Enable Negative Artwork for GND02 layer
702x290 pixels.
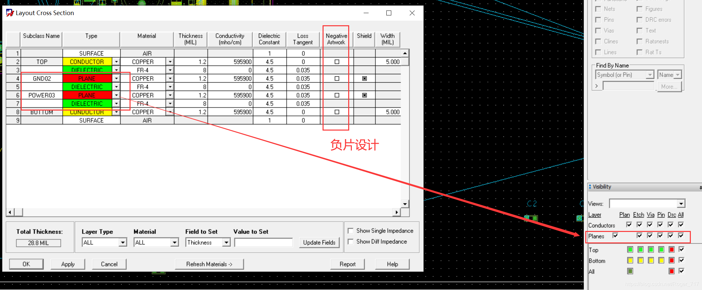(337, 78)
